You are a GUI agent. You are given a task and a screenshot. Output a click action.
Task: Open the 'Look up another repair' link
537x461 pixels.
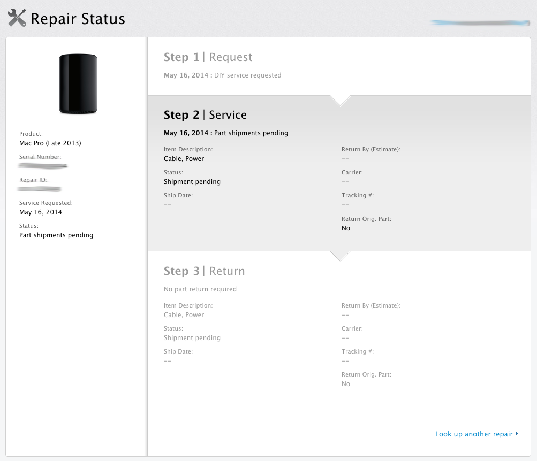(x=474, y=434)
